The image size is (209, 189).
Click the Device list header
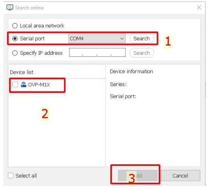[22, 72]
